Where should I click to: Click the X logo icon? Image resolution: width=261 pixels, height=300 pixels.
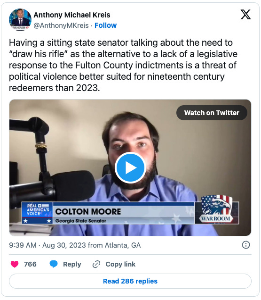click(245, 15)
